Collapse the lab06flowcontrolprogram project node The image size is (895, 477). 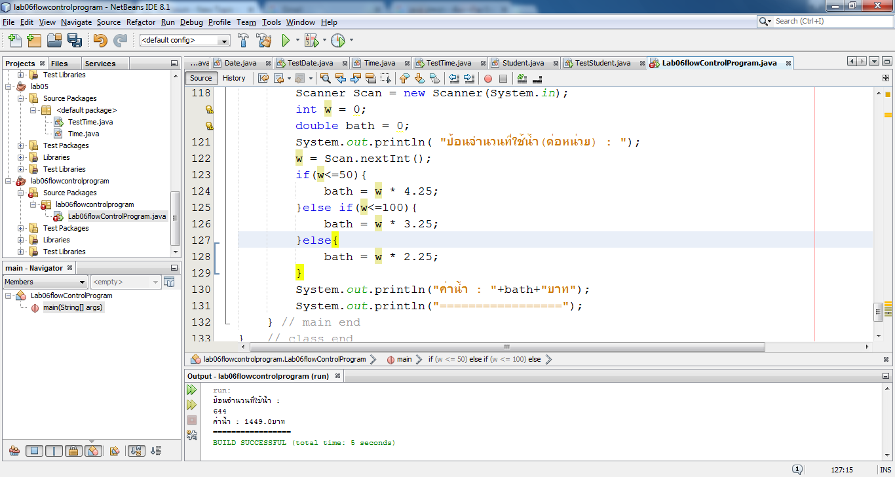9,181
